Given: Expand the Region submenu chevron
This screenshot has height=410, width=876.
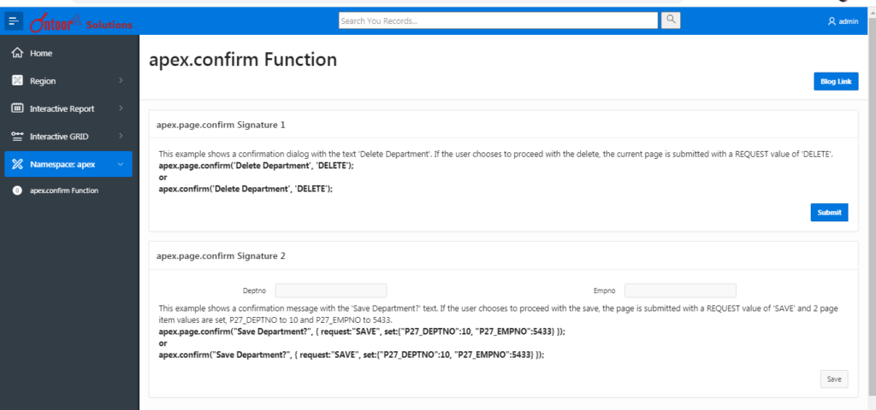Looking at the screenshot, I should pos(121,81).
